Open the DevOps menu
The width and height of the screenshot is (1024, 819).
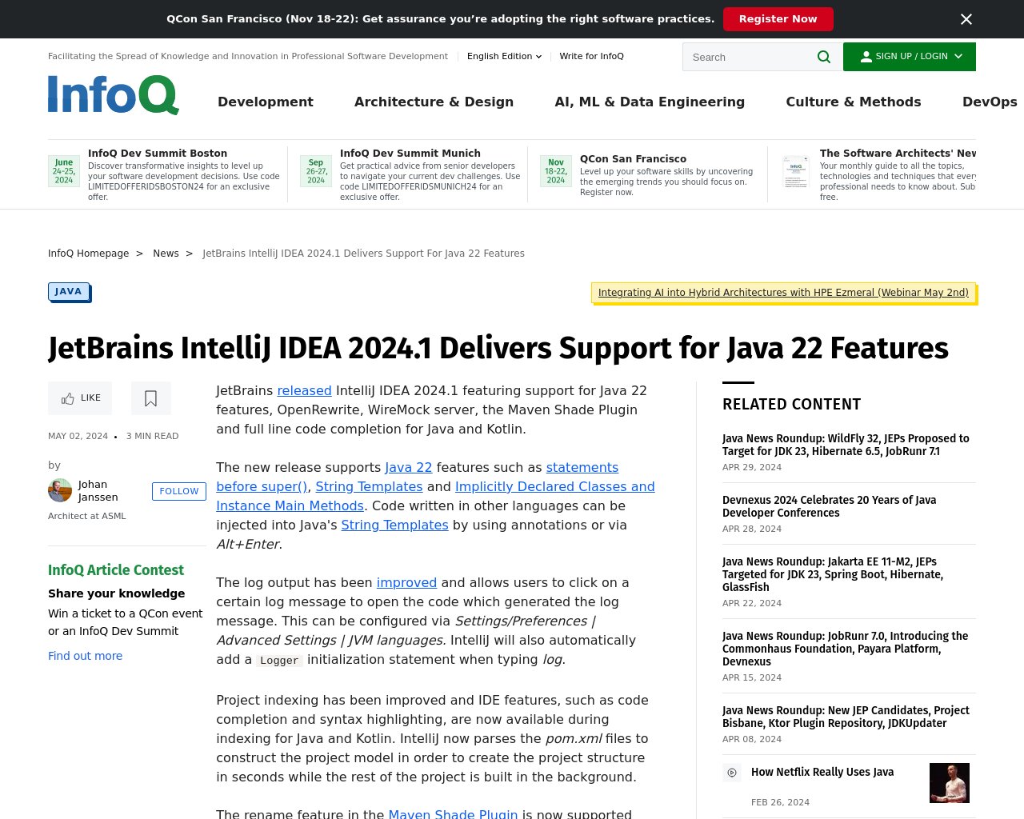[x=990, y=102]
